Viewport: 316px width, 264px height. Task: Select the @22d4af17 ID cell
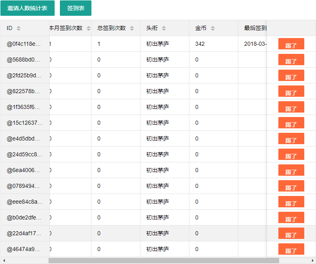pyautogui.click(x=25, y=233)
